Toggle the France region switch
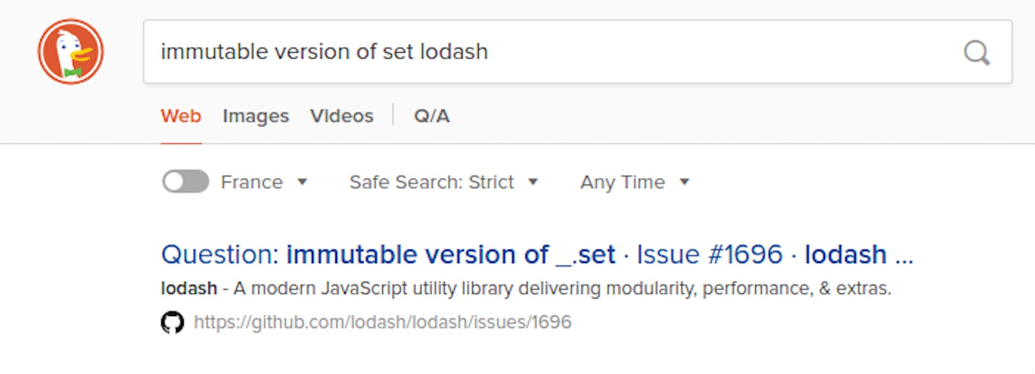Viewport: 1035px width, 374px height. (185, 182)
